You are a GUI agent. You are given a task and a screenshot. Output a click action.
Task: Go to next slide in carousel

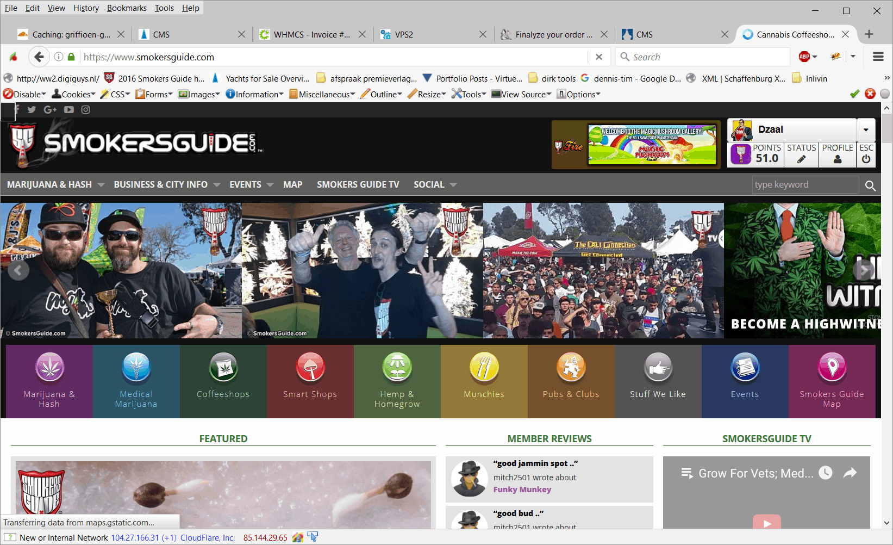[x=863, y=269]
